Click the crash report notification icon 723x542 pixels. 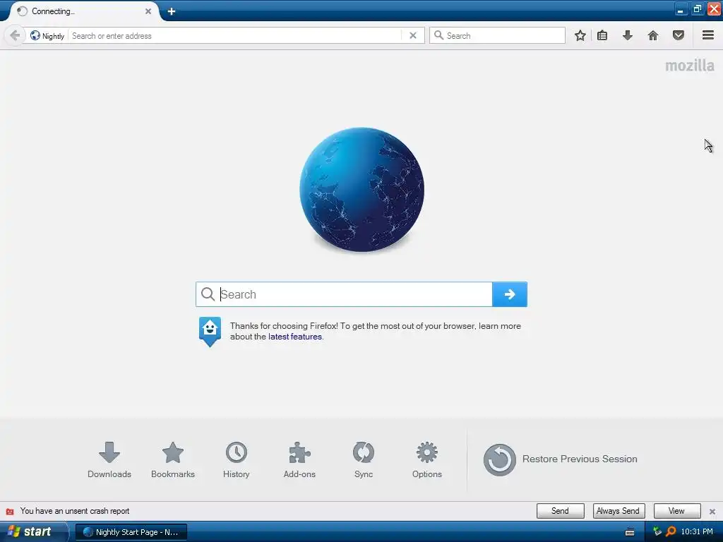(x=10, y=511)
